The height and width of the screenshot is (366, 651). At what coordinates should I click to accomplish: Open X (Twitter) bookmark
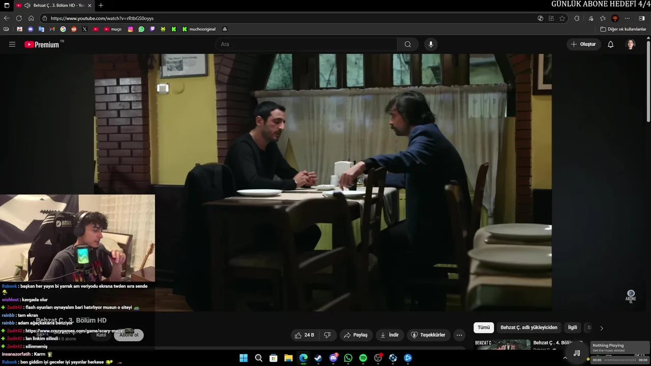click(x=84, y=29)
